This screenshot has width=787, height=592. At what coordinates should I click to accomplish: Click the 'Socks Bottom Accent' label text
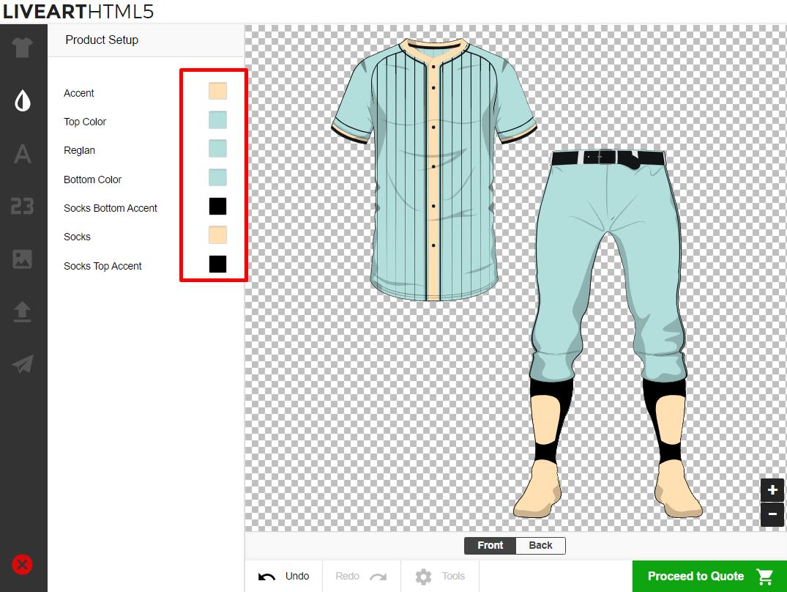coord(111,208)
